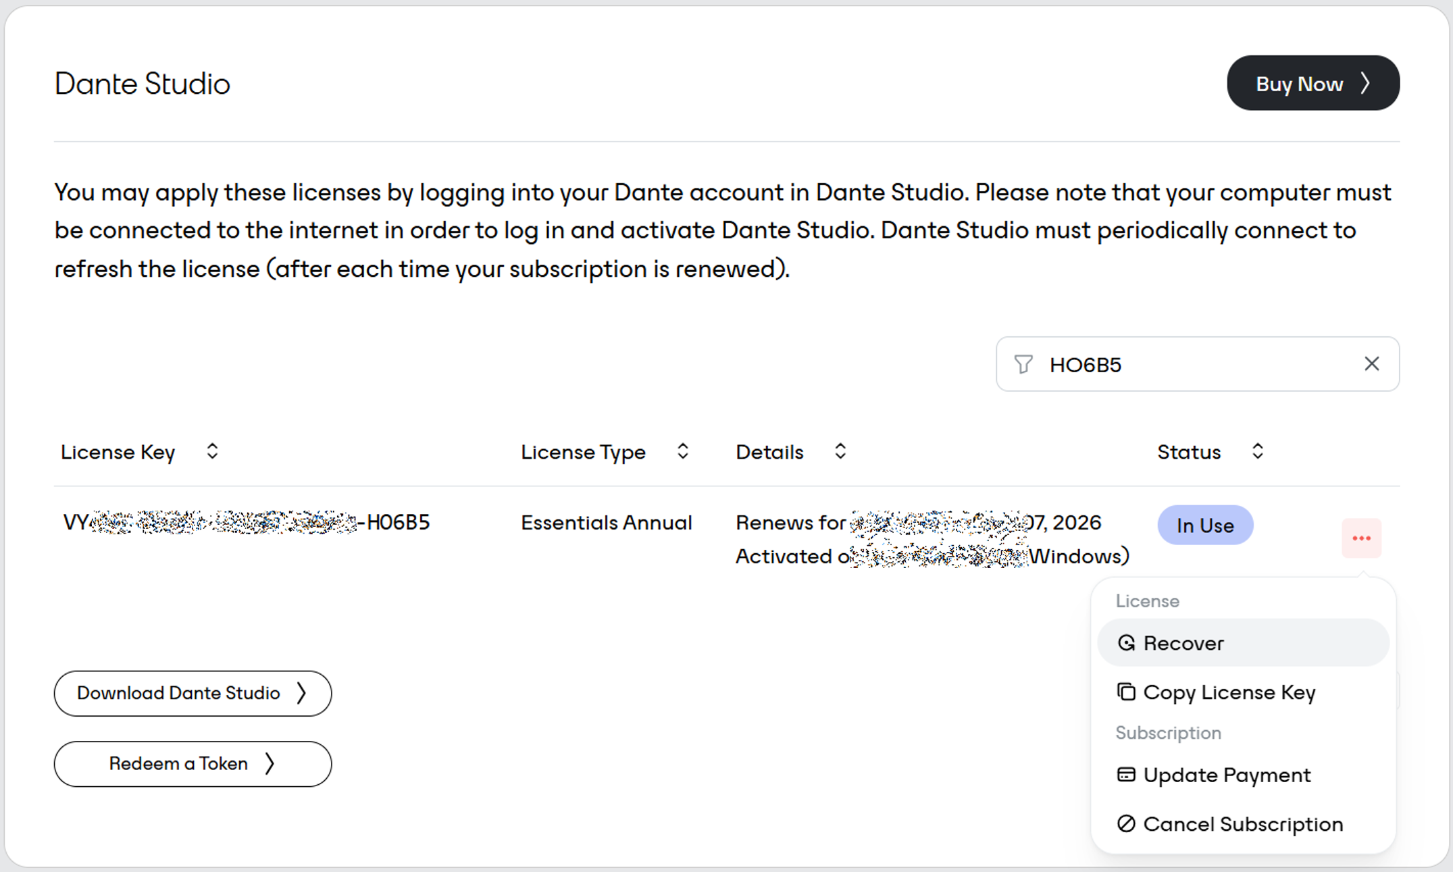Click the Redeem a Token button
The image size is (1453, 872).
(193, 764)
